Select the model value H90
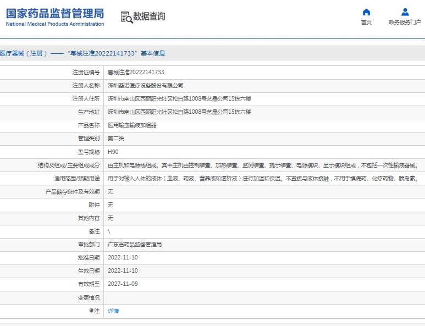This screenshot has height=326, width=425. pyautogui.click(x=113, y=152)
